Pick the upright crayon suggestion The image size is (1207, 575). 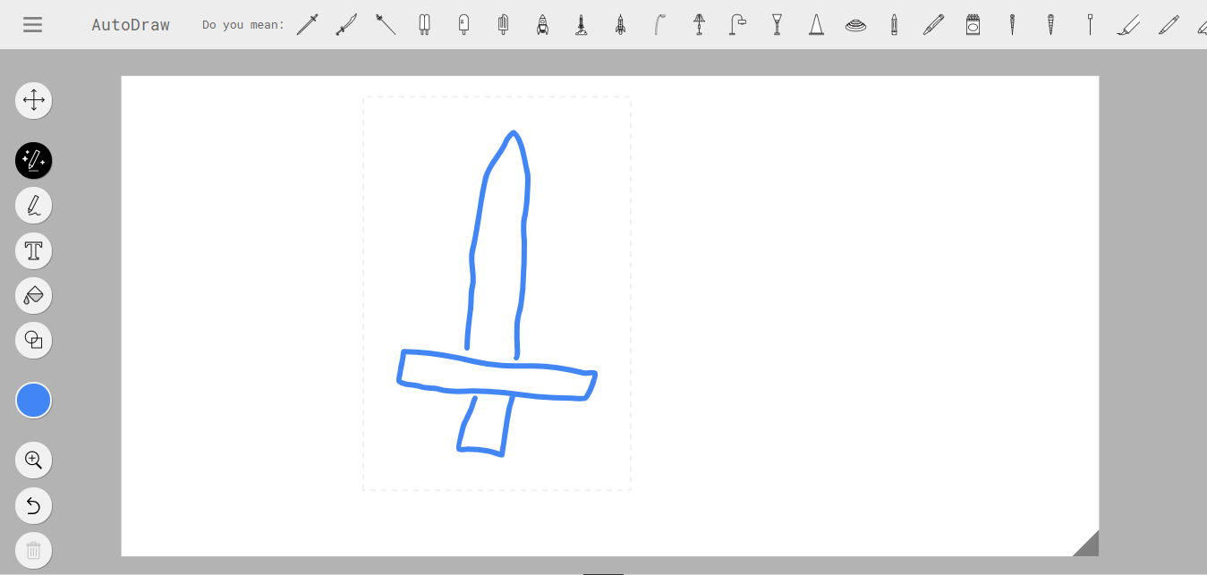[x=894, y=24]
